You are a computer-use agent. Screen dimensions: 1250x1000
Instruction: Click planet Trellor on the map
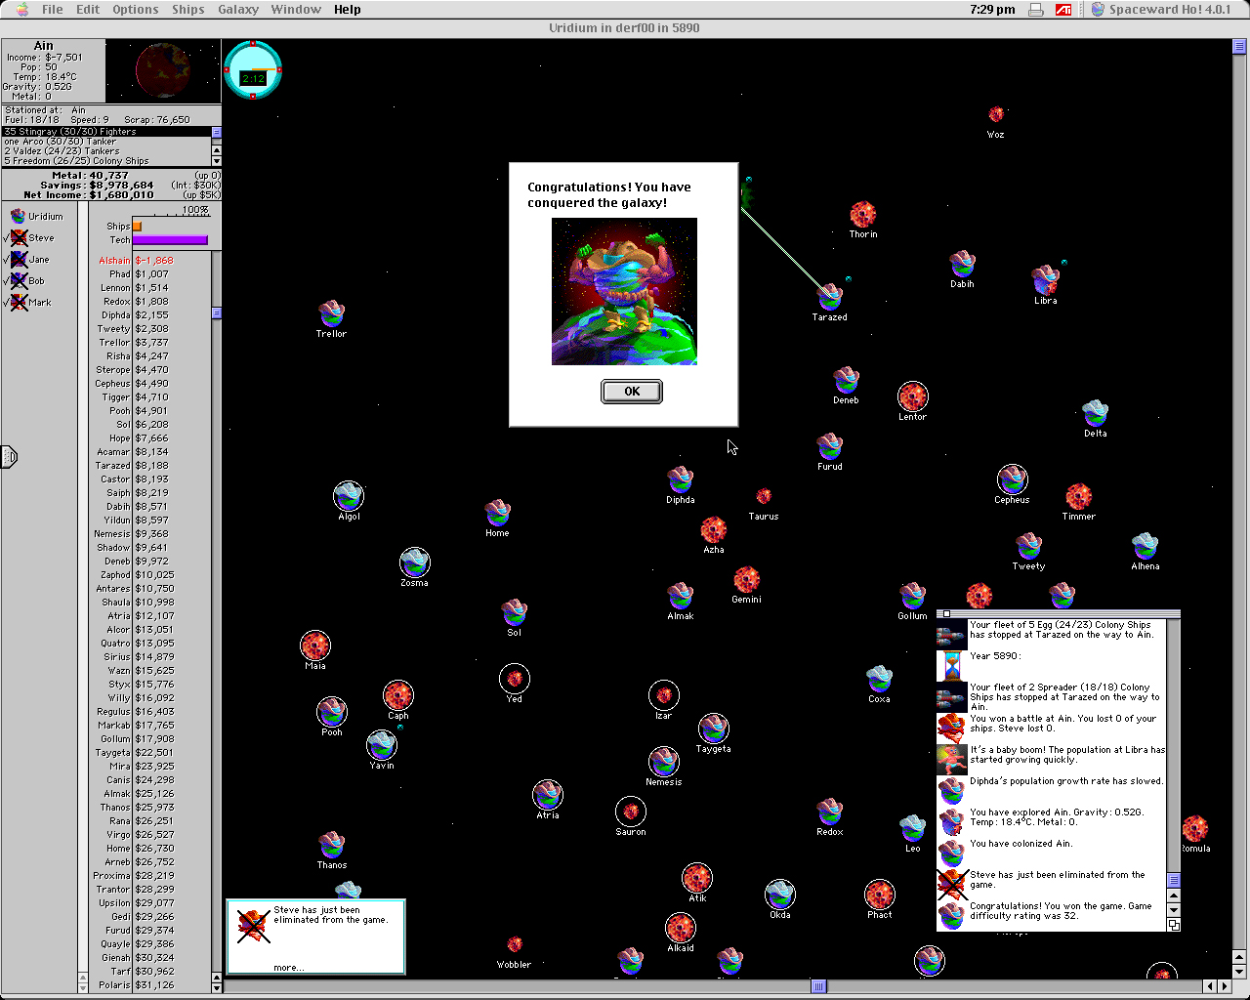click(332, 313)
